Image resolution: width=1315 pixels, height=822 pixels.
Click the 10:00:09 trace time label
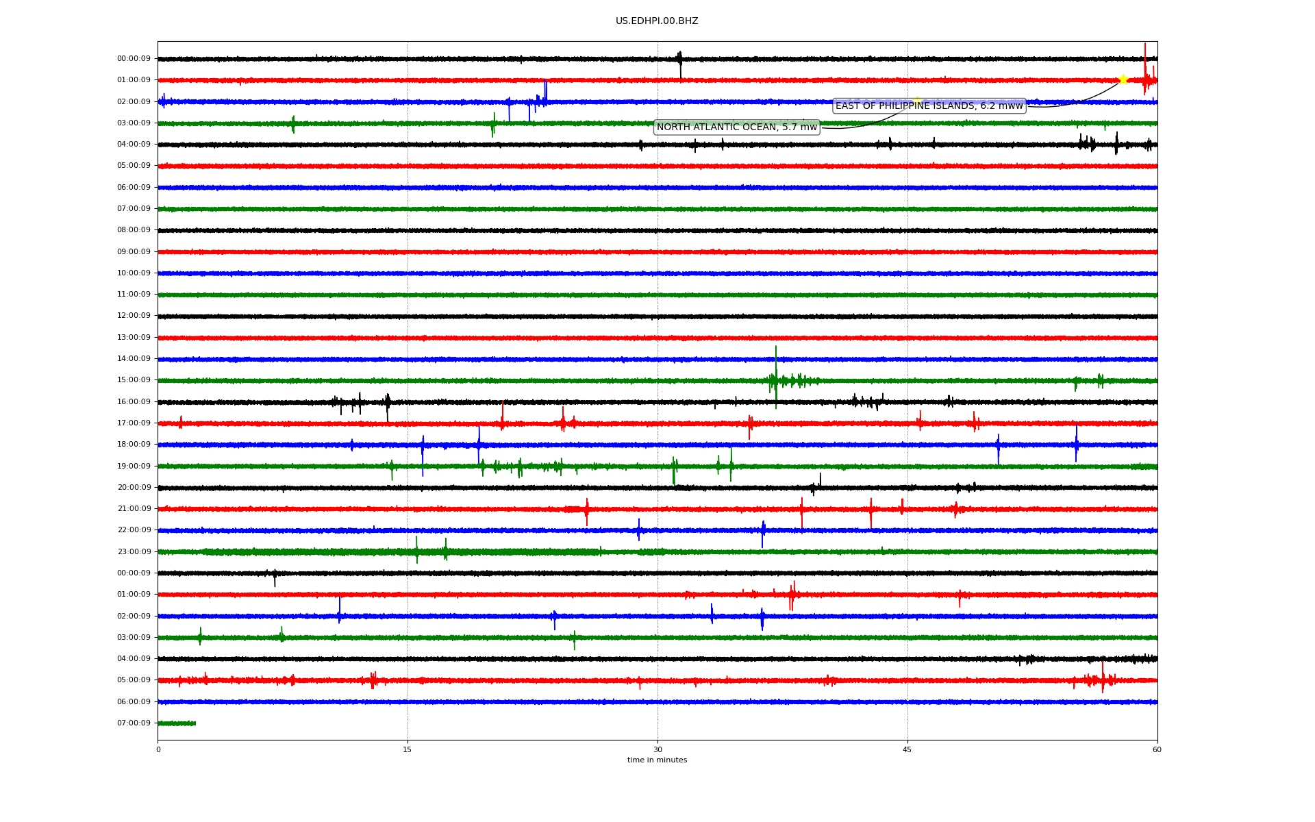134,273
